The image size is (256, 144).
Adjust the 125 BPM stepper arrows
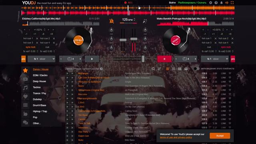(134, 20)
